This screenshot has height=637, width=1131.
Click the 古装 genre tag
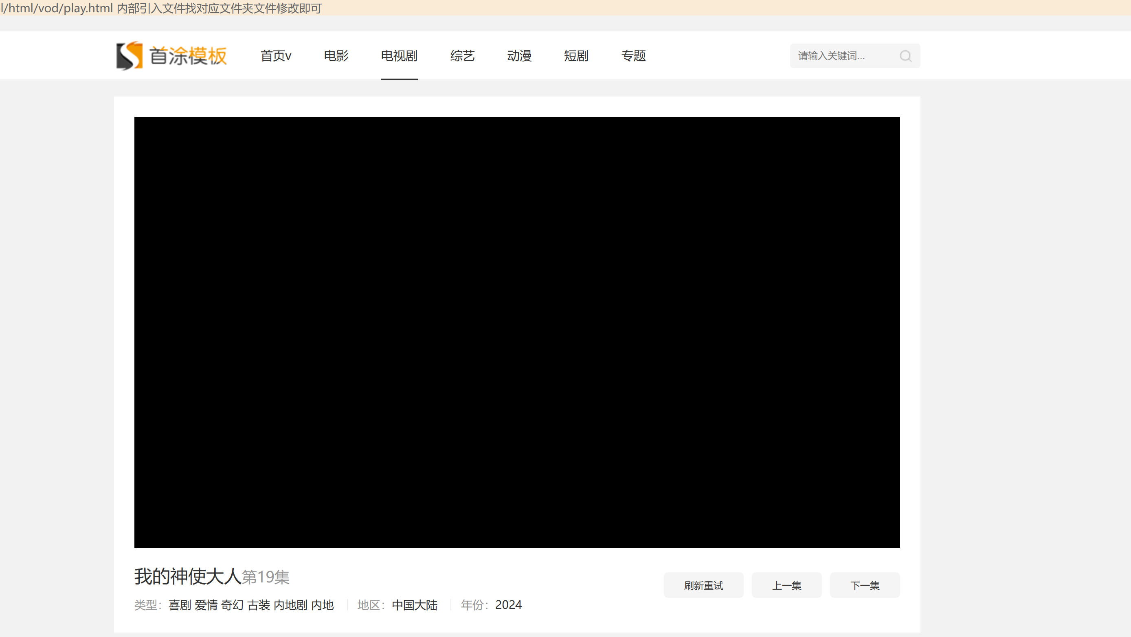coord(259,605)
